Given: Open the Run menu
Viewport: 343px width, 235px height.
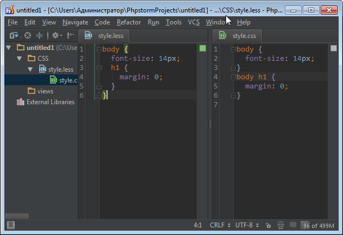Looking at the screenshot, I should 153,22.
